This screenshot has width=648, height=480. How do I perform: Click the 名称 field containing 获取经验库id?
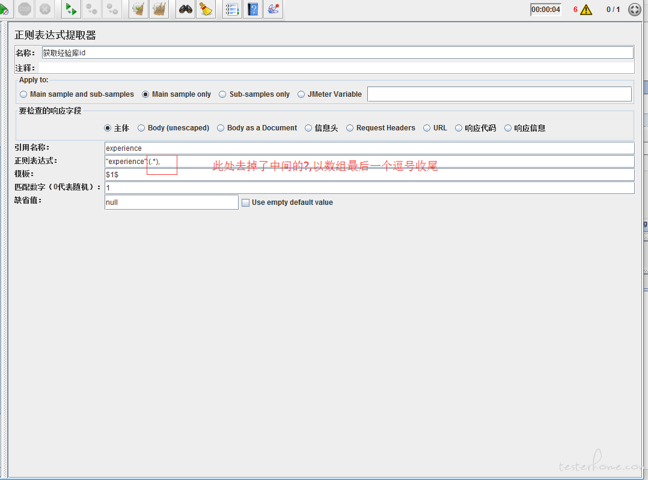pyautogui.click(x=338, y=53)
